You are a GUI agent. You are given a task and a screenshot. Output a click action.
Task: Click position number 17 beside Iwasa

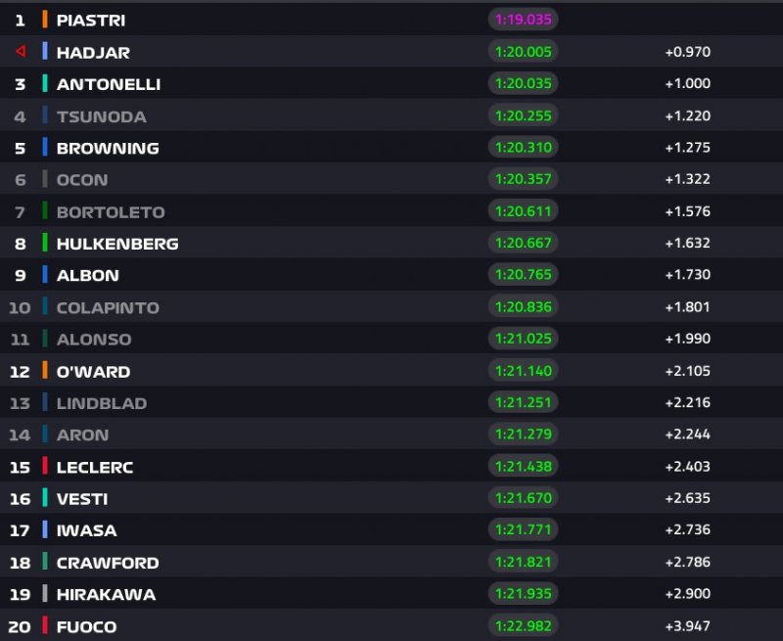pos(21,530)
